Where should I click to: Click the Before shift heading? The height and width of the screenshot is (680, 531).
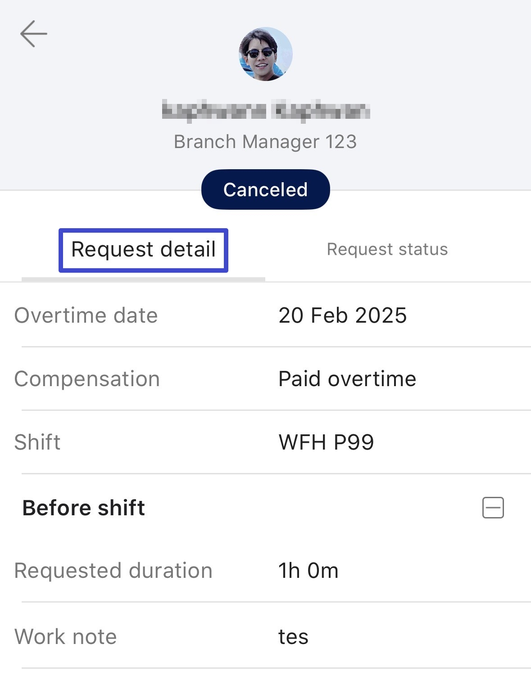84,508
